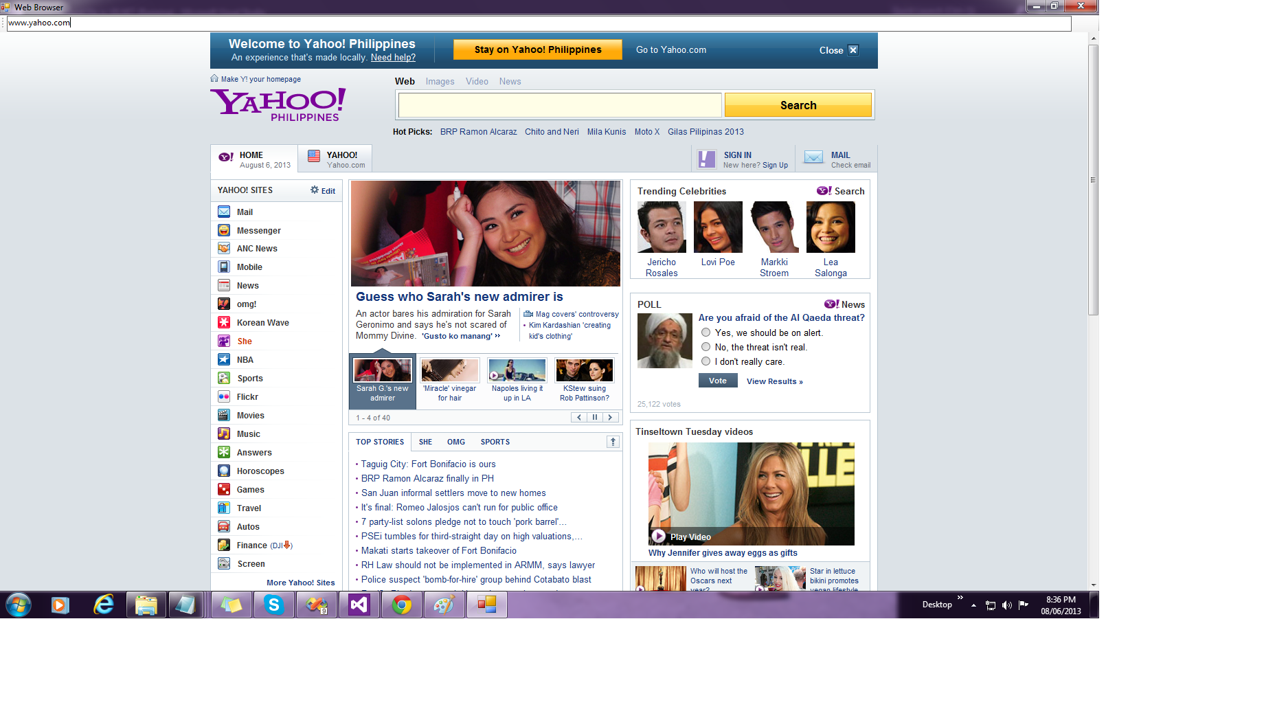
Task: Open the YAHOO! Yahoo.com tab
Action: (x=335, y=159)
